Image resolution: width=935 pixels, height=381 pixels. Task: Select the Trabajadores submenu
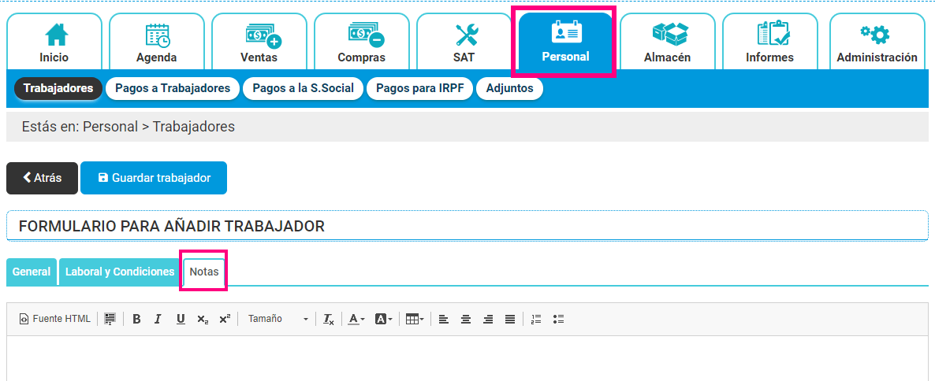(58, 88)
